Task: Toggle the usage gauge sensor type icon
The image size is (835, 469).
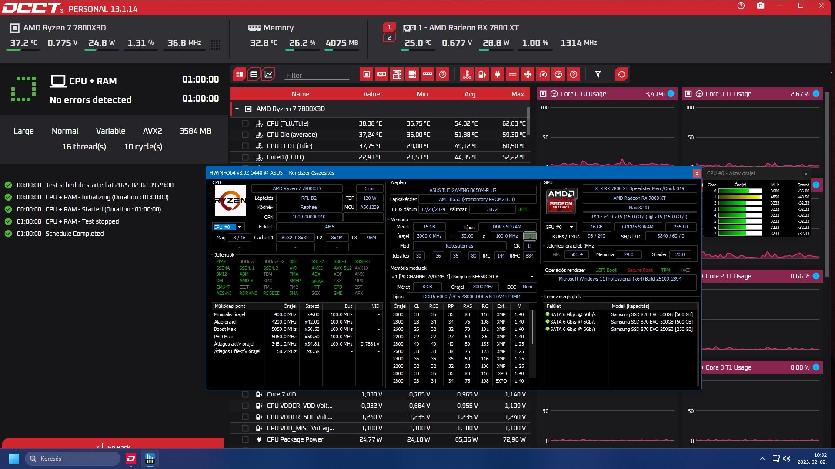Action: (x=558, y=75)
